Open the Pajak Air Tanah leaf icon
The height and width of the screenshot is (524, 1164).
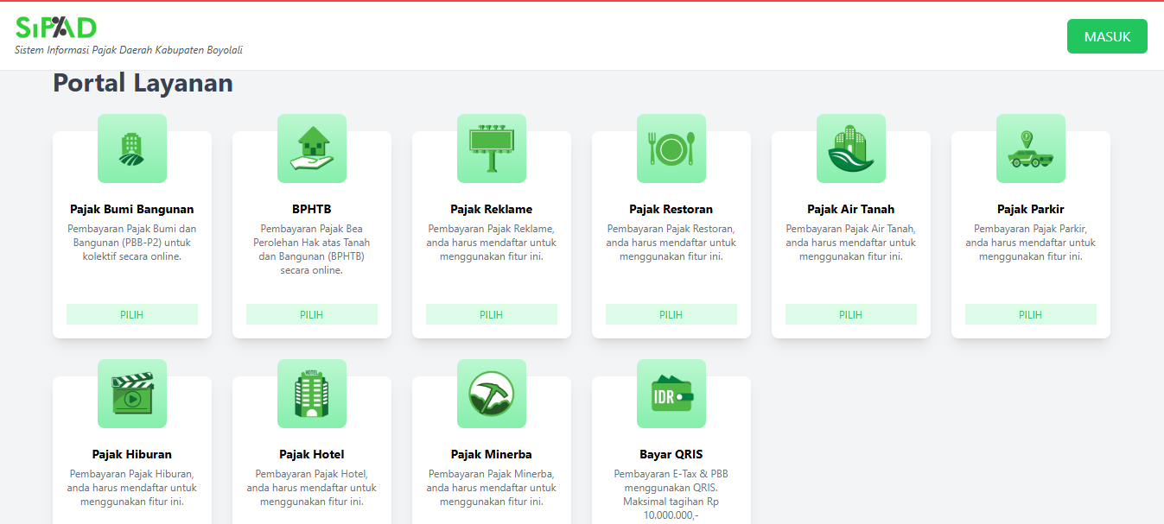pos(851,148)
